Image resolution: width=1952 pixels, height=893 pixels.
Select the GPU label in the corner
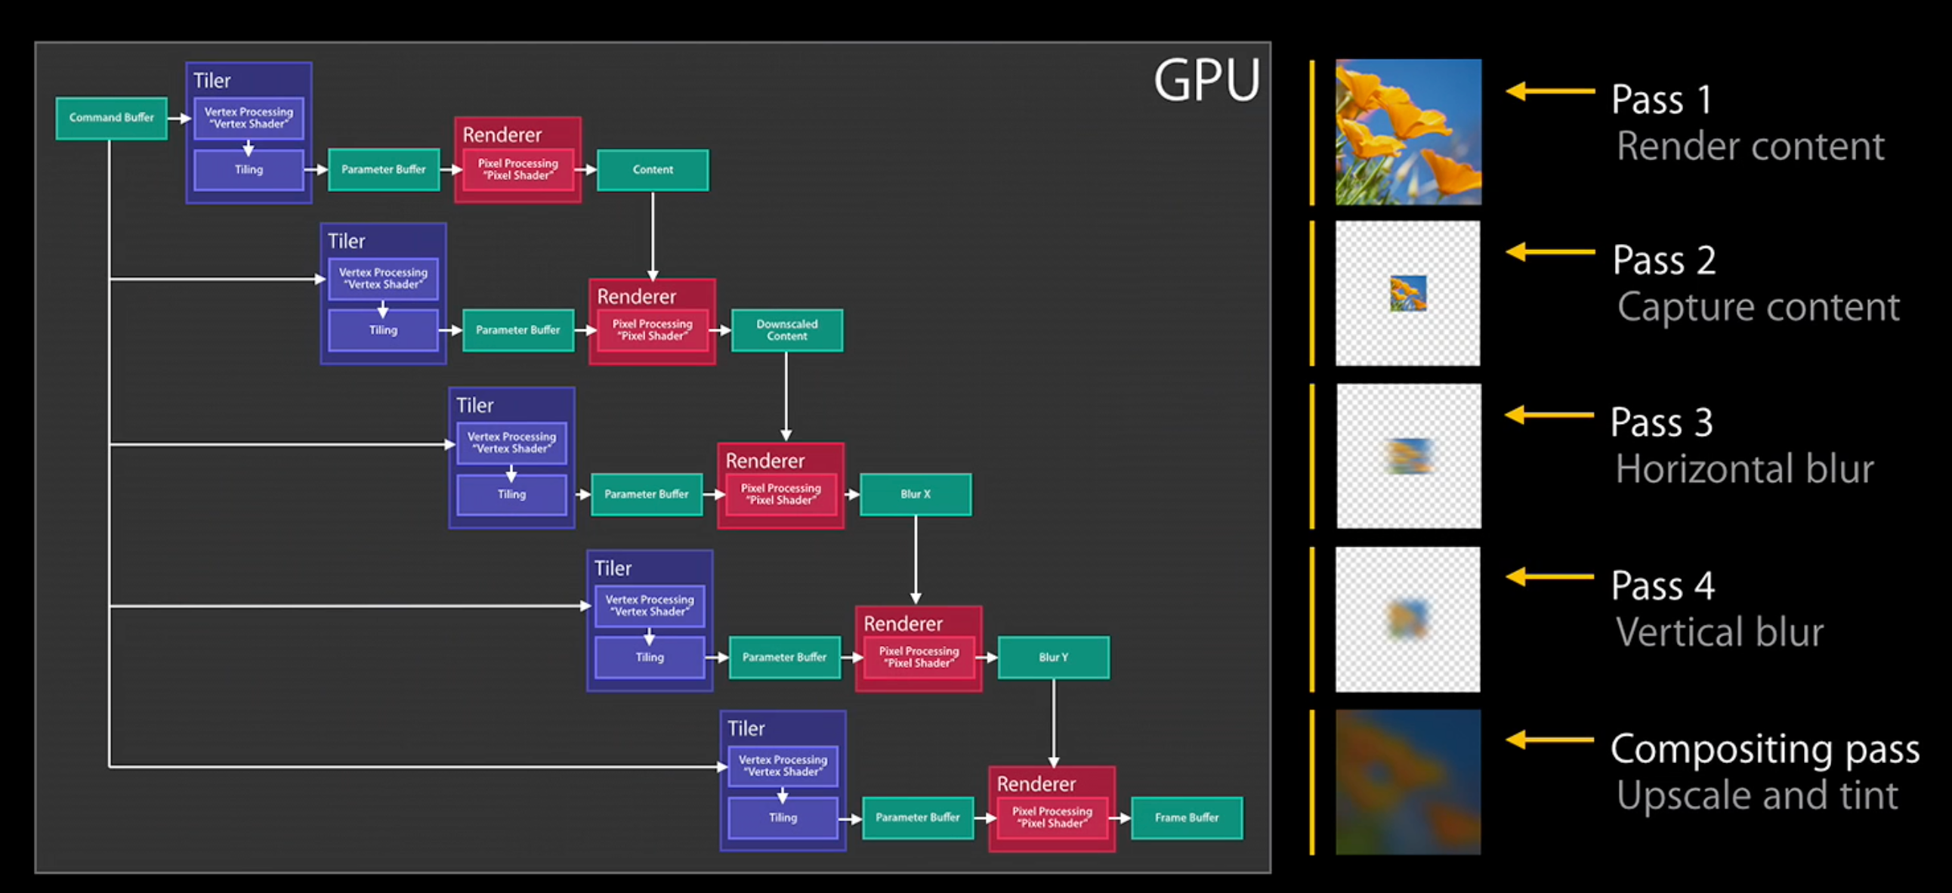click(1206, 80)
